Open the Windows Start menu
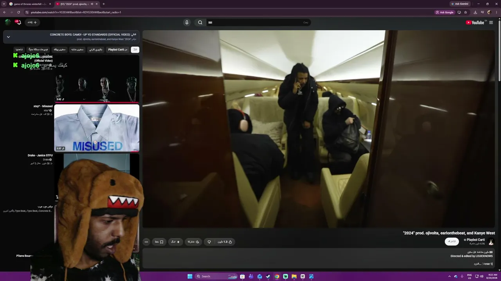Image resolution: width=501 pixels, height=281 pixels. click(190, 276)
